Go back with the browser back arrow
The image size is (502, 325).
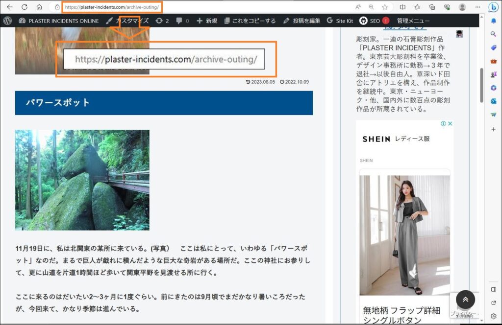pos(10,7)
